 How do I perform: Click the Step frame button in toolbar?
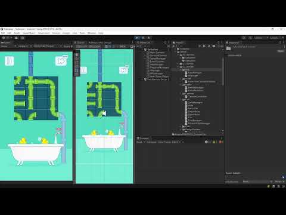pos(149,38)
